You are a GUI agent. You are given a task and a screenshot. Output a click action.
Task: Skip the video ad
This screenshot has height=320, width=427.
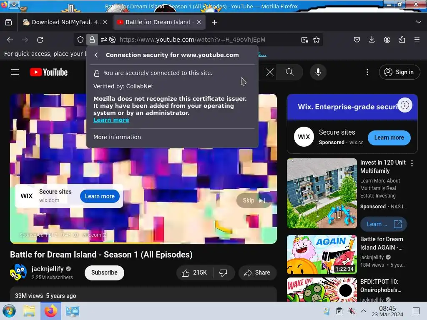tap(254, 200)
